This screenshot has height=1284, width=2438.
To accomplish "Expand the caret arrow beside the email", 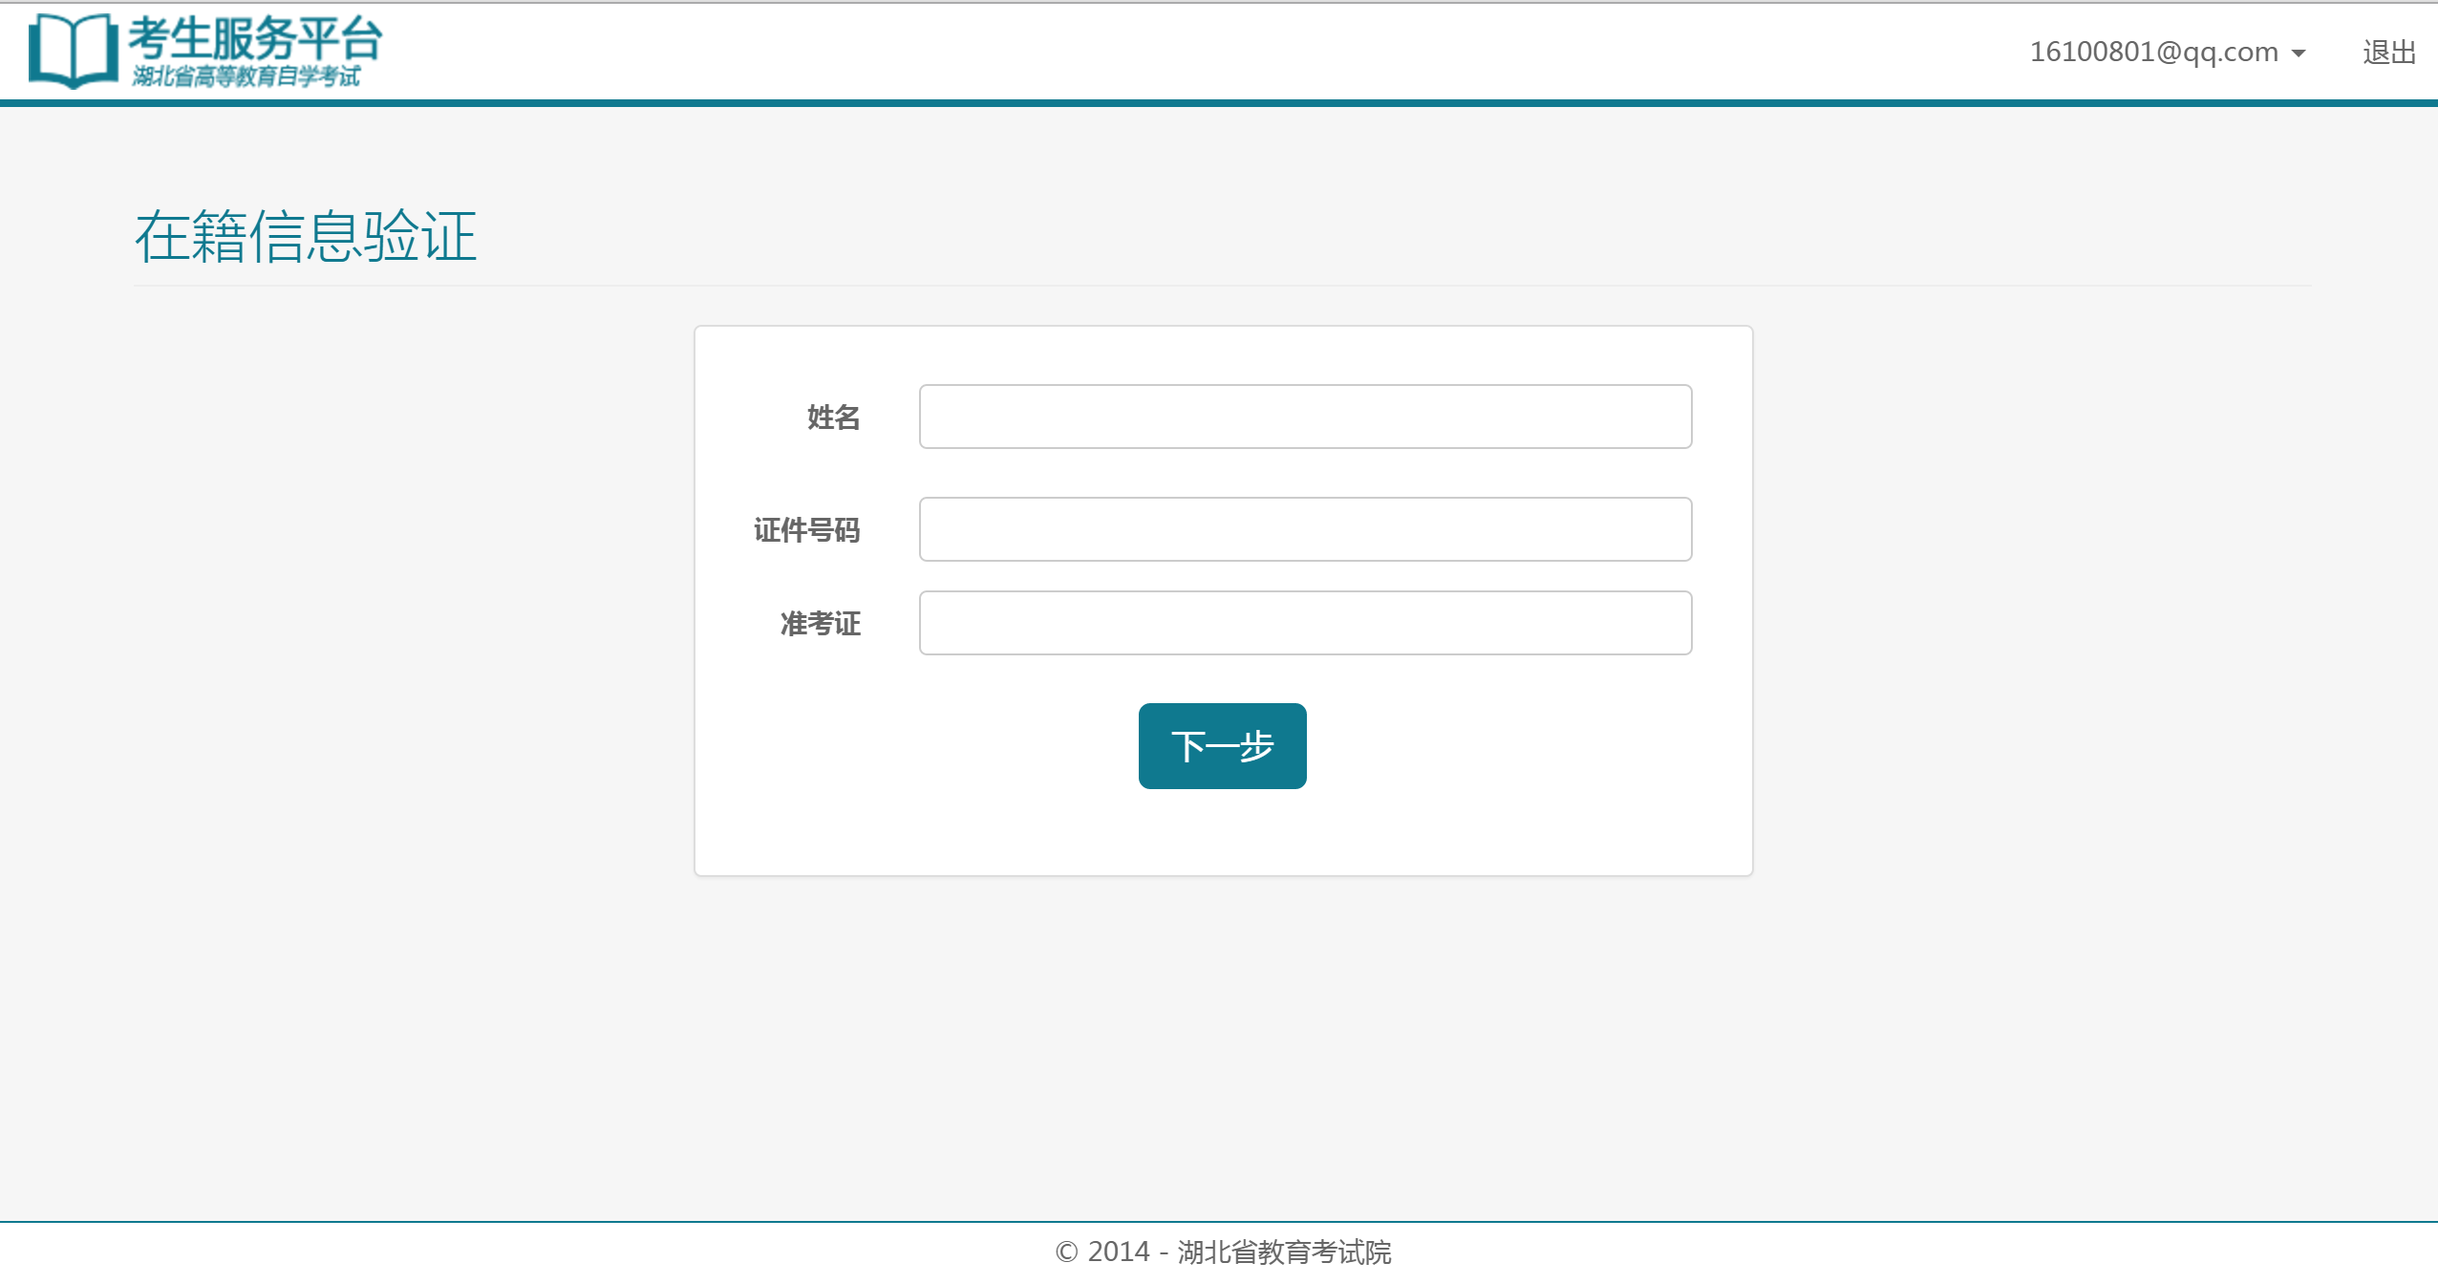I will click(x=2299, y=53).
